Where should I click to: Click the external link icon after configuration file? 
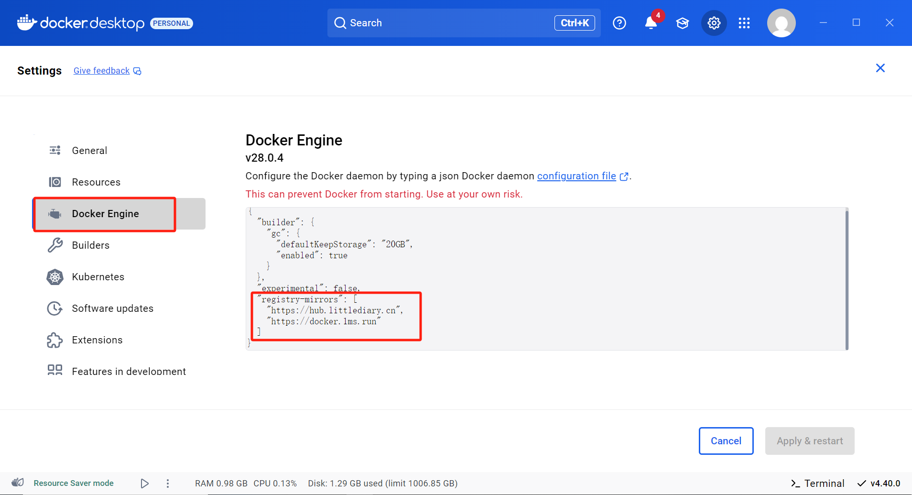[x=624, y=176]
